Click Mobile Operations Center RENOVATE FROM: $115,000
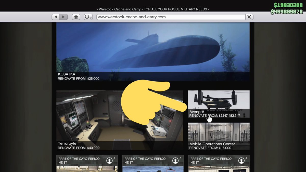This screenshot has height=172, width=306. [210, 148]
